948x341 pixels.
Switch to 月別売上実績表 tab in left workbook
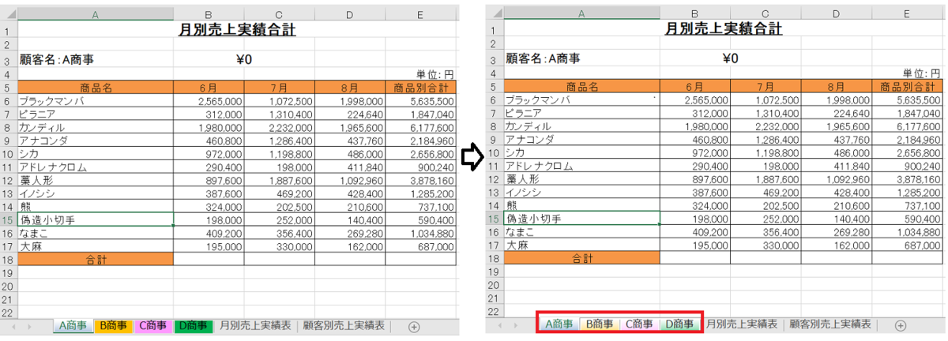click(x=254, y=325)
